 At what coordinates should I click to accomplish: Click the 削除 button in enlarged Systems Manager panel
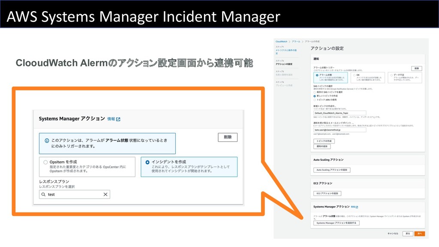228,137
